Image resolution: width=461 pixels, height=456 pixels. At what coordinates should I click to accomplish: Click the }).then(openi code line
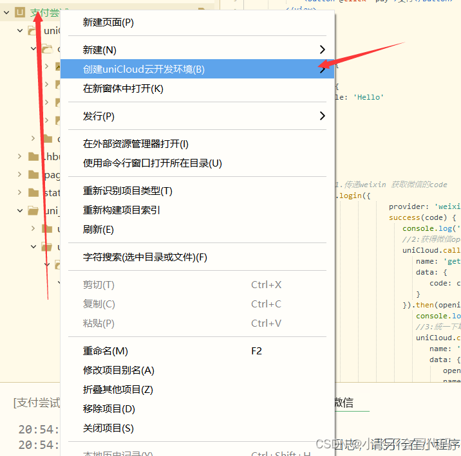431,305
